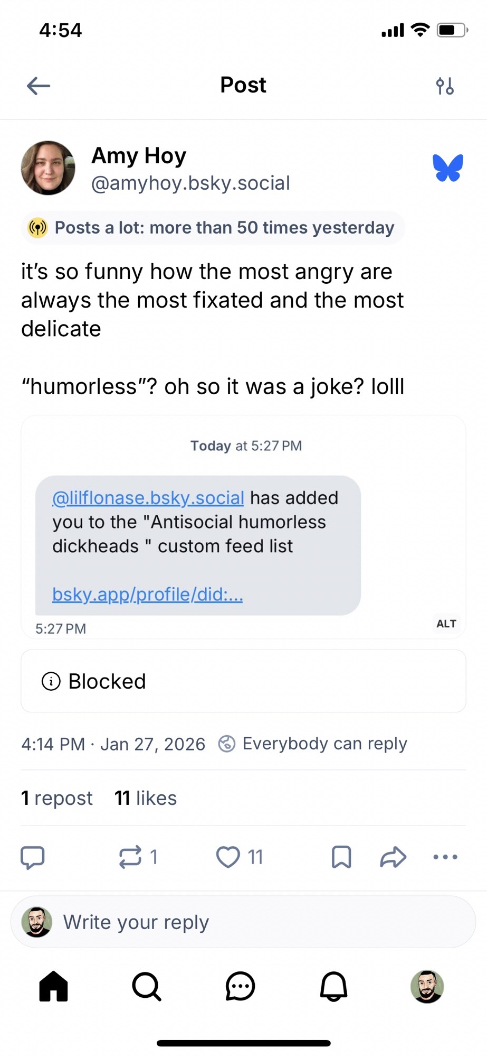Bookmark this post
Image resolution: width=487 pixels, height=1057 pixels.
pos(341,857)
